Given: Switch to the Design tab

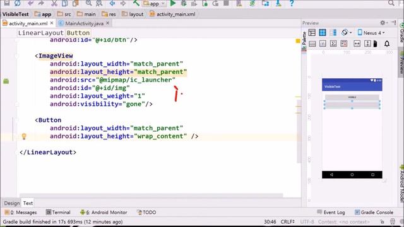Looking at the screenshot, I should click(x=11, y=203).
